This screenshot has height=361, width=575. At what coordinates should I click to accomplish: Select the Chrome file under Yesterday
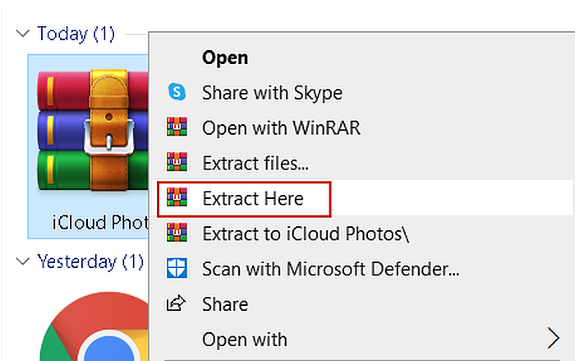pyautogui.click(x=94, y=326)
